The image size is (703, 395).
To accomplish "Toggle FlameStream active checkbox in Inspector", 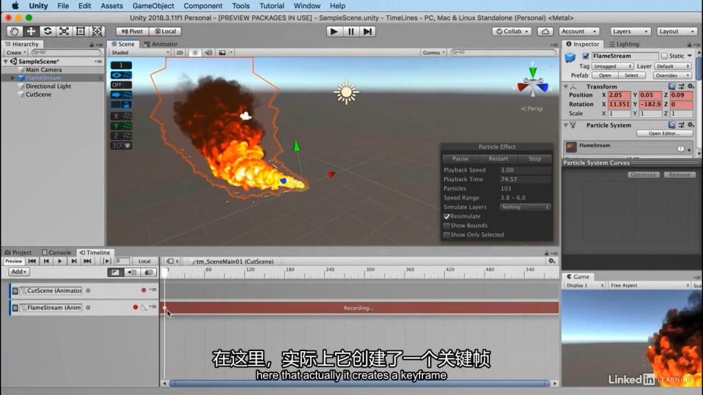I will point(586,56).
